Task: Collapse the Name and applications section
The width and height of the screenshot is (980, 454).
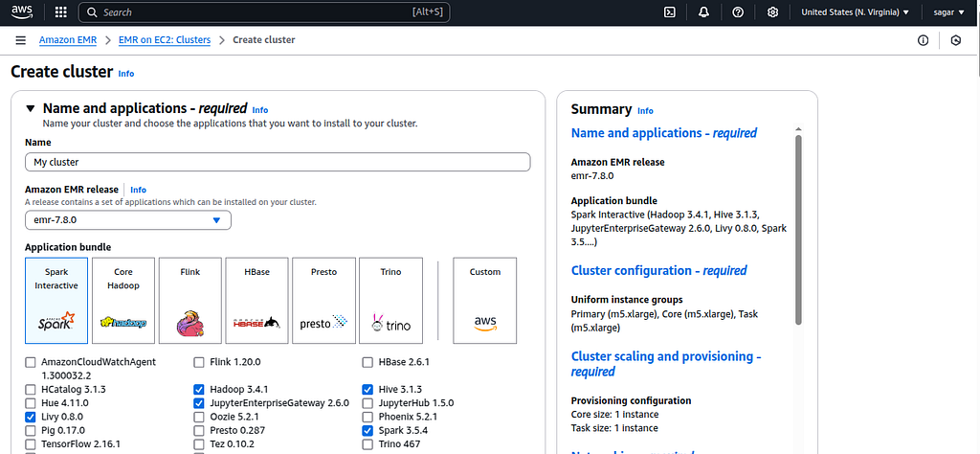Action: [x=31, y=108]
